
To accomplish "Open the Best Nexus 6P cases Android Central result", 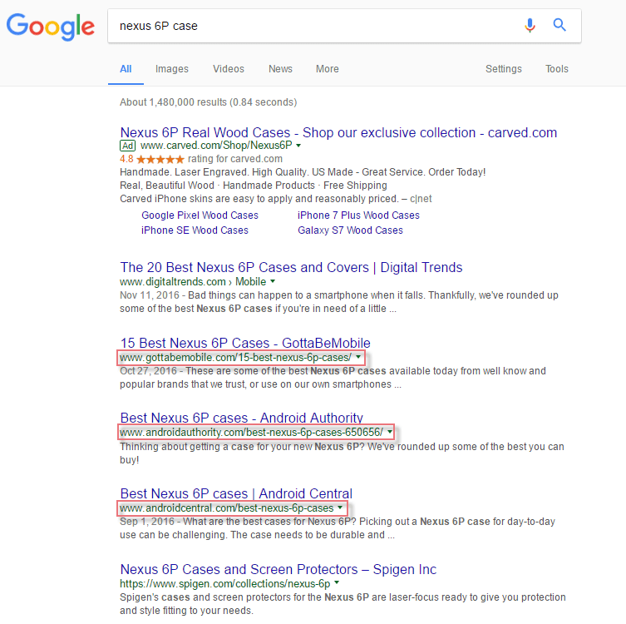I will coord(236,493).
